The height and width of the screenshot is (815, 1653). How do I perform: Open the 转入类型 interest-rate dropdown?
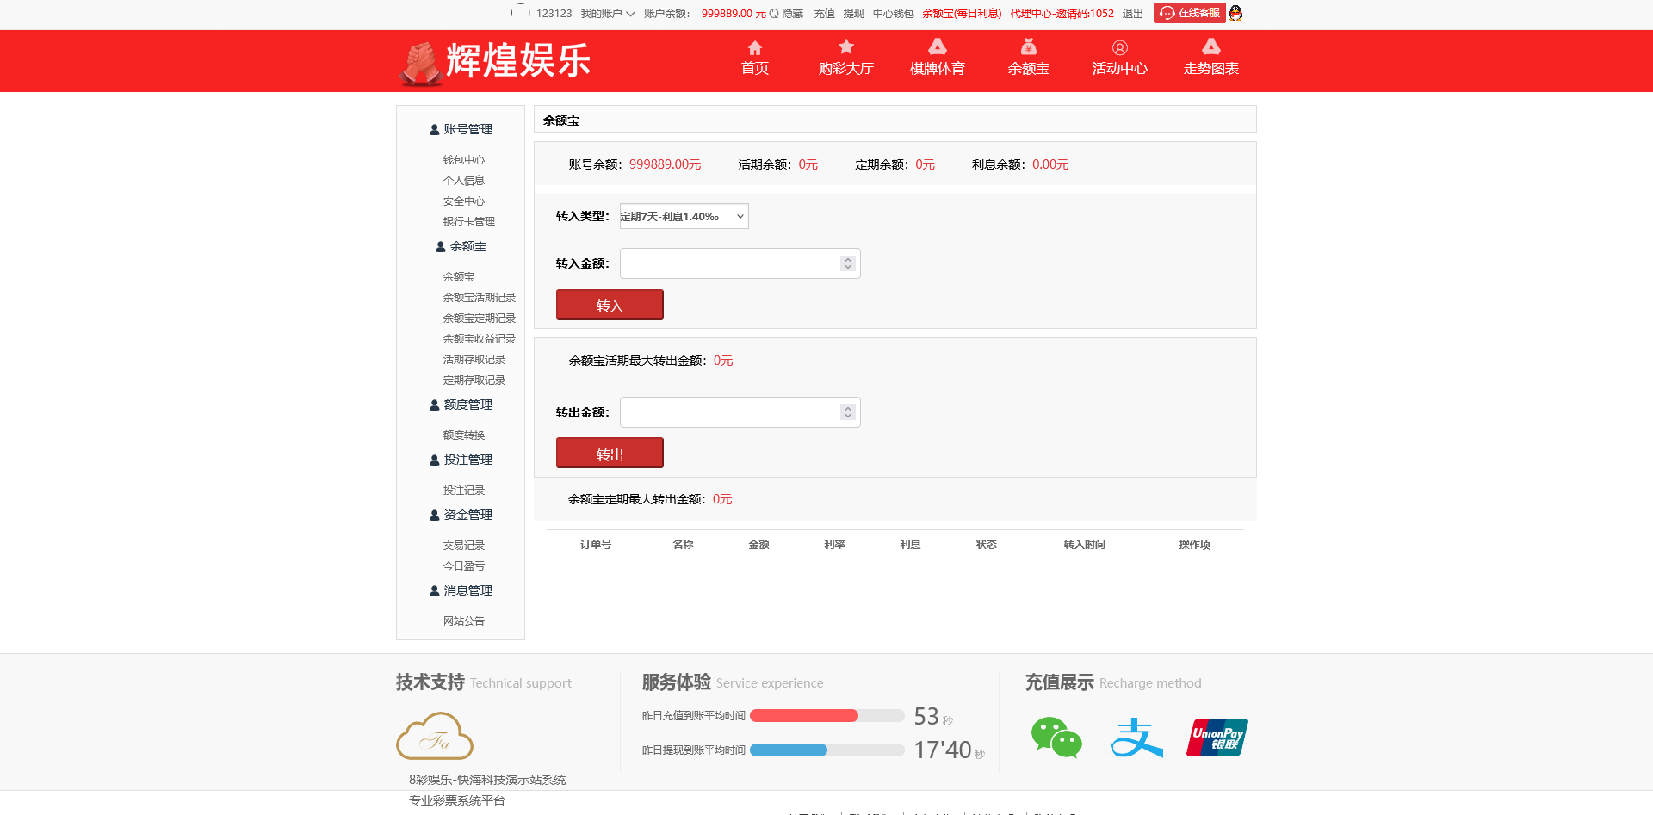683,216
